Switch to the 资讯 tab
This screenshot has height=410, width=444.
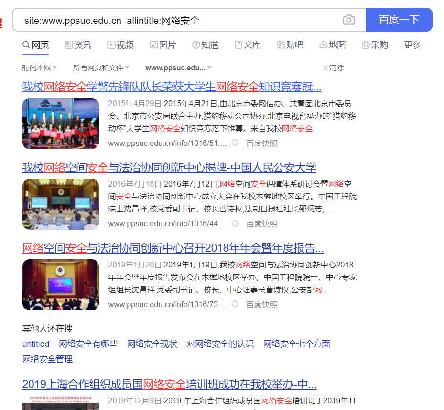point(78,45)
